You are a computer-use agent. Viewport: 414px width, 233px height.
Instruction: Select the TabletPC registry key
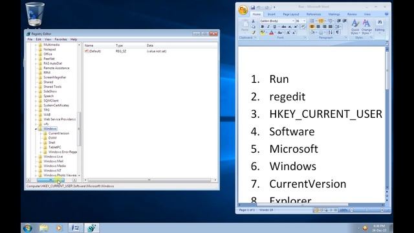(x=54, y=147)
